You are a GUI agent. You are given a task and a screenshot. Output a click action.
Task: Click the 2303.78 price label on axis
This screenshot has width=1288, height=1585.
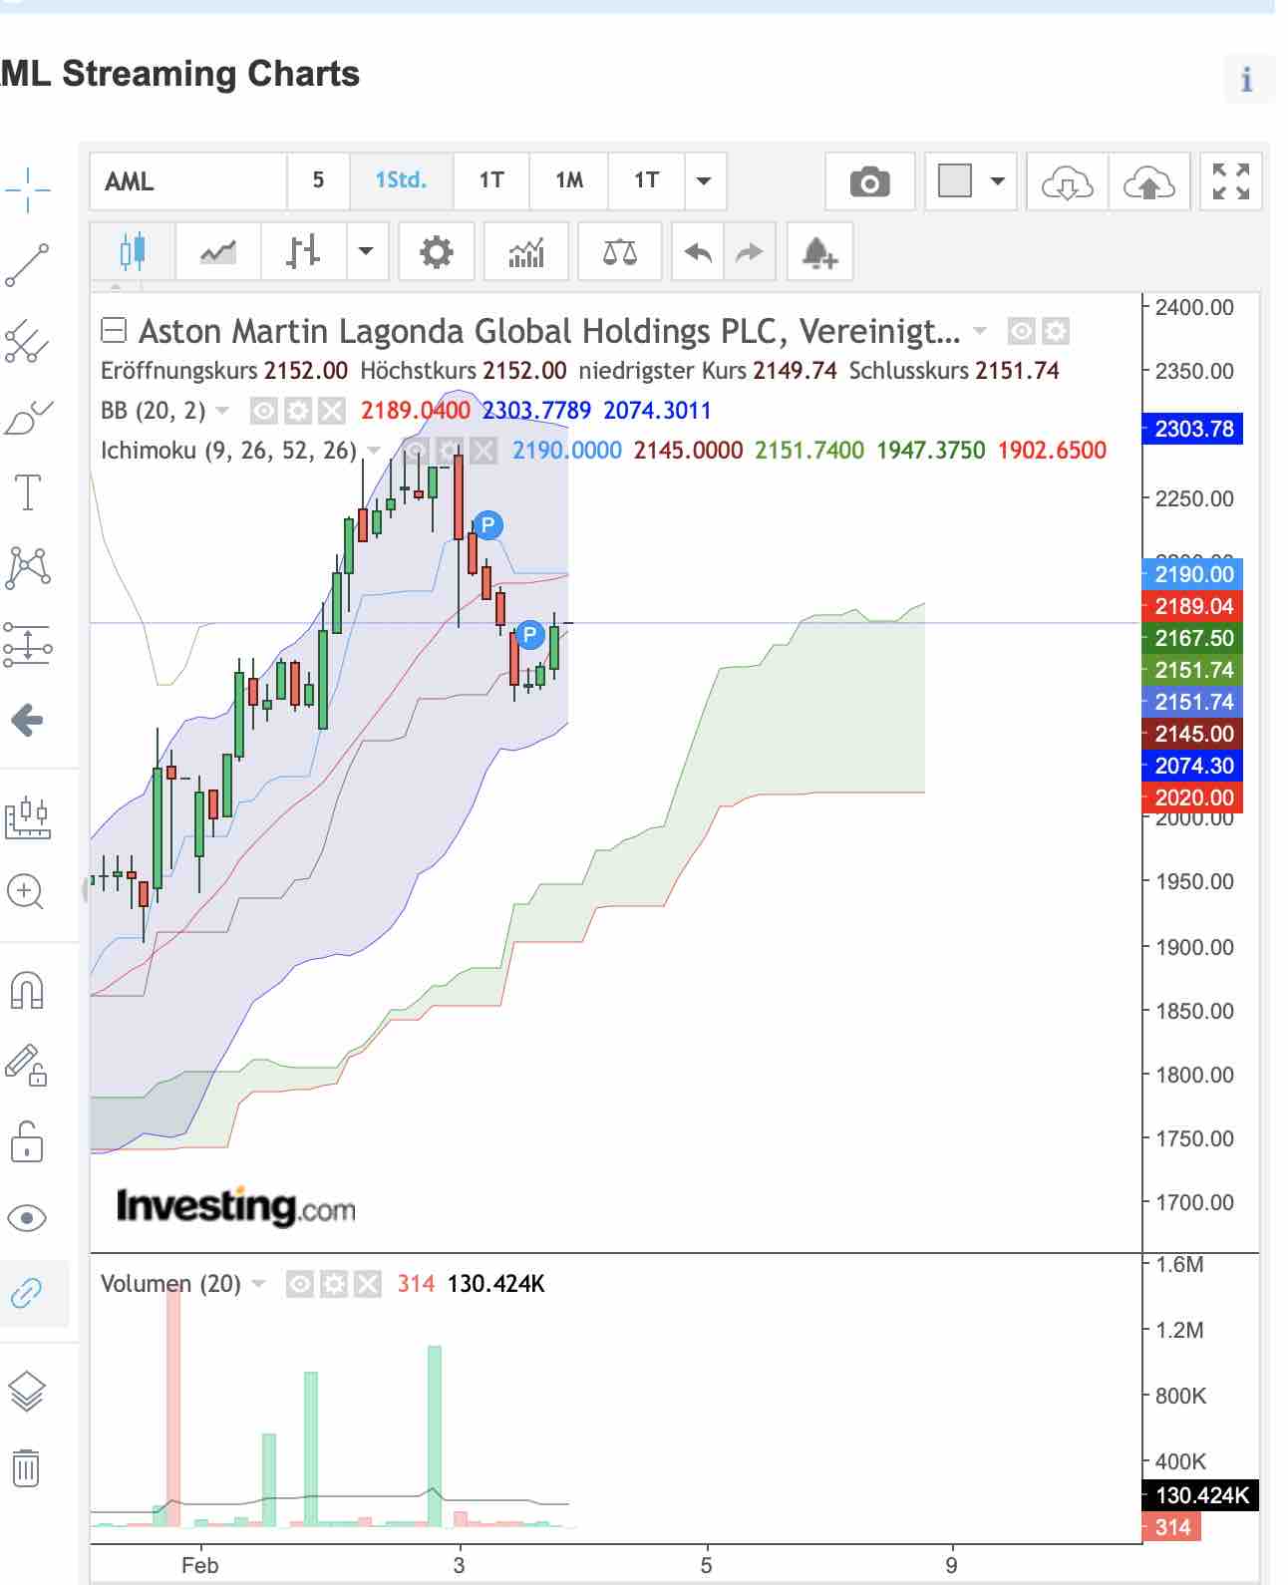1192,429
